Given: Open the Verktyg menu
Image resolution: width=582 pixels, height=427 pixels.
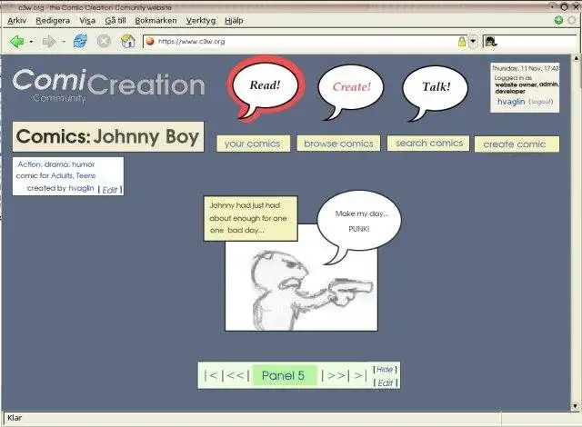Looking at the screenshot, I should 201,21.
